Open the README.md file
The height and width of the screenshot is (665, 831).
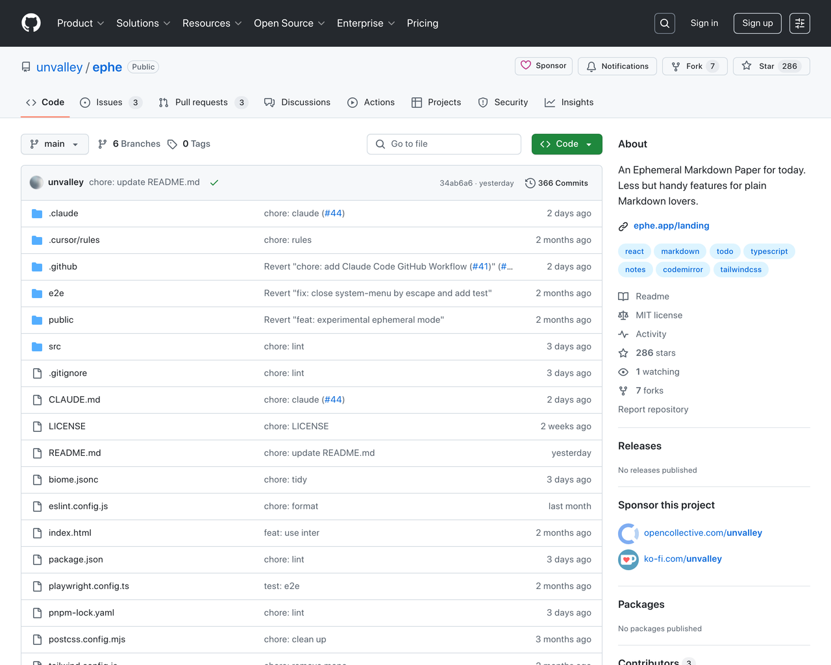click(x=75, y=453)
